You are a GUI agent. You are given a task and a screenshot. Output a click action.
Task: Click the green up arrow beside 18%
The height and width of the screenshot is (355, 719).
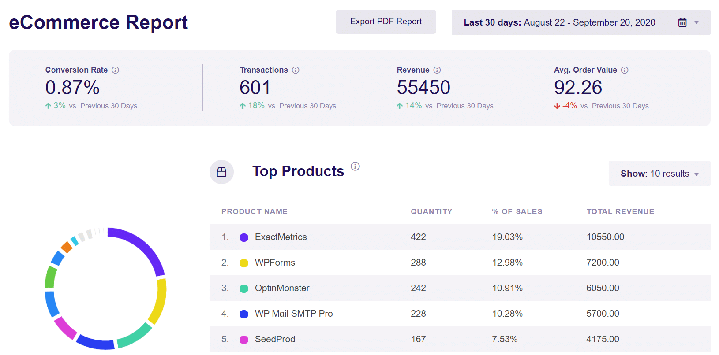coord(243,106)
